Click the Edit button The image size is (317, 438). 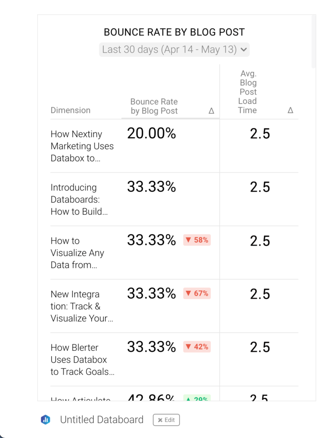(x=166, y=420)
